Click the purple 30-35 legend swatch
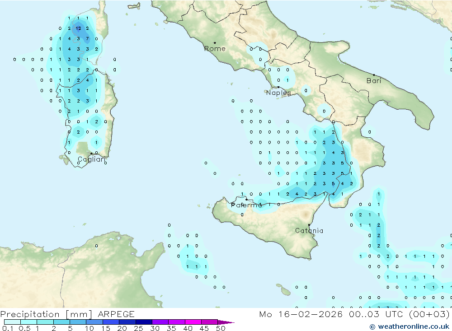Viewport: 452px width, 331px height. coord(160,322)
